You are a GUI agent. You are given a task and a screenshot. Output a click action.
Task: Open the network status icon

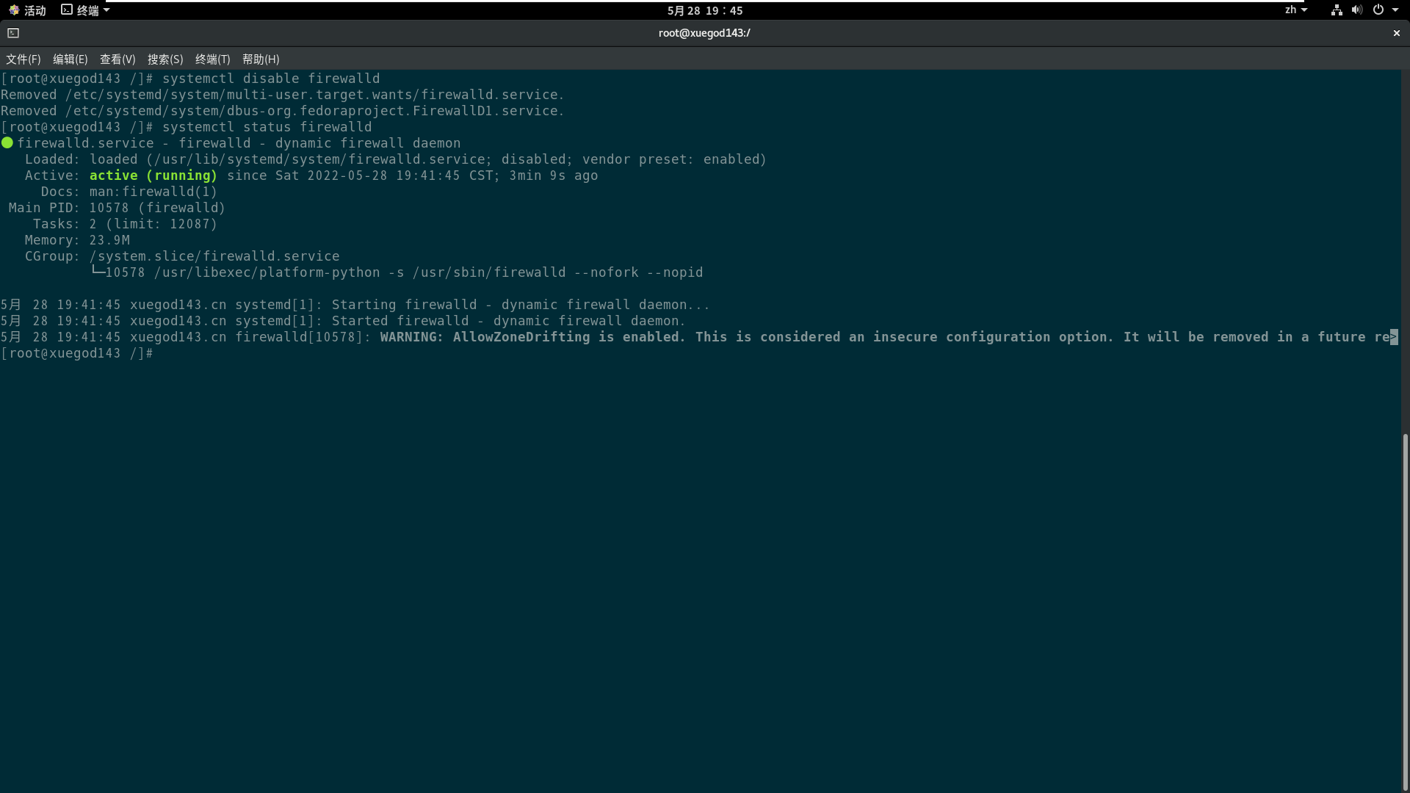tap(1337, 10)
